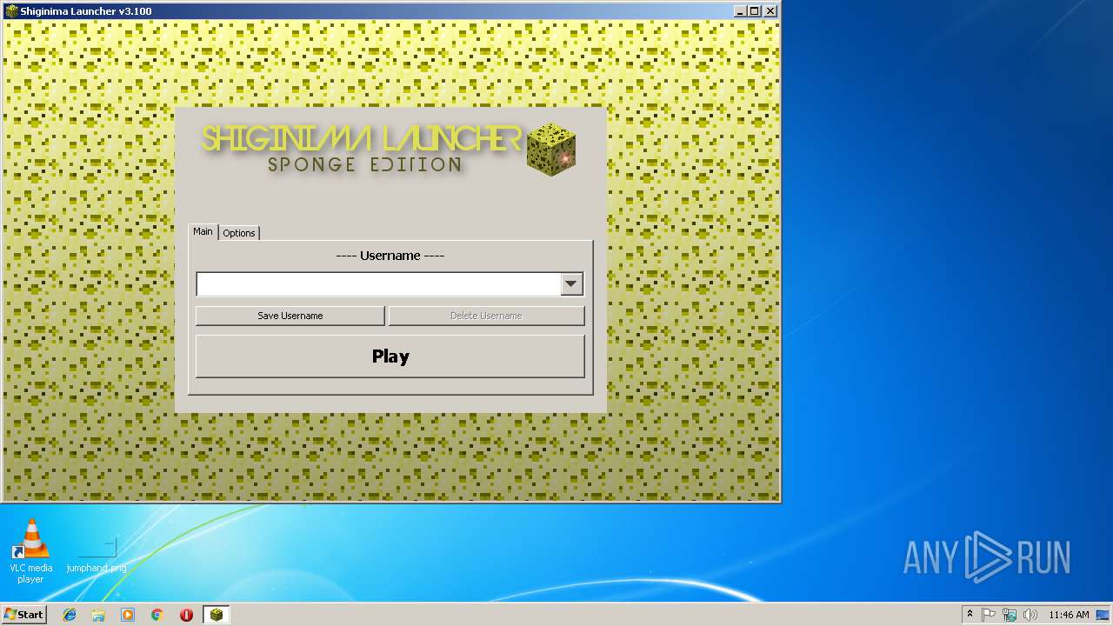
Task: Open Windows Media Player taskbar icon
Action: (x=128, y=615)
